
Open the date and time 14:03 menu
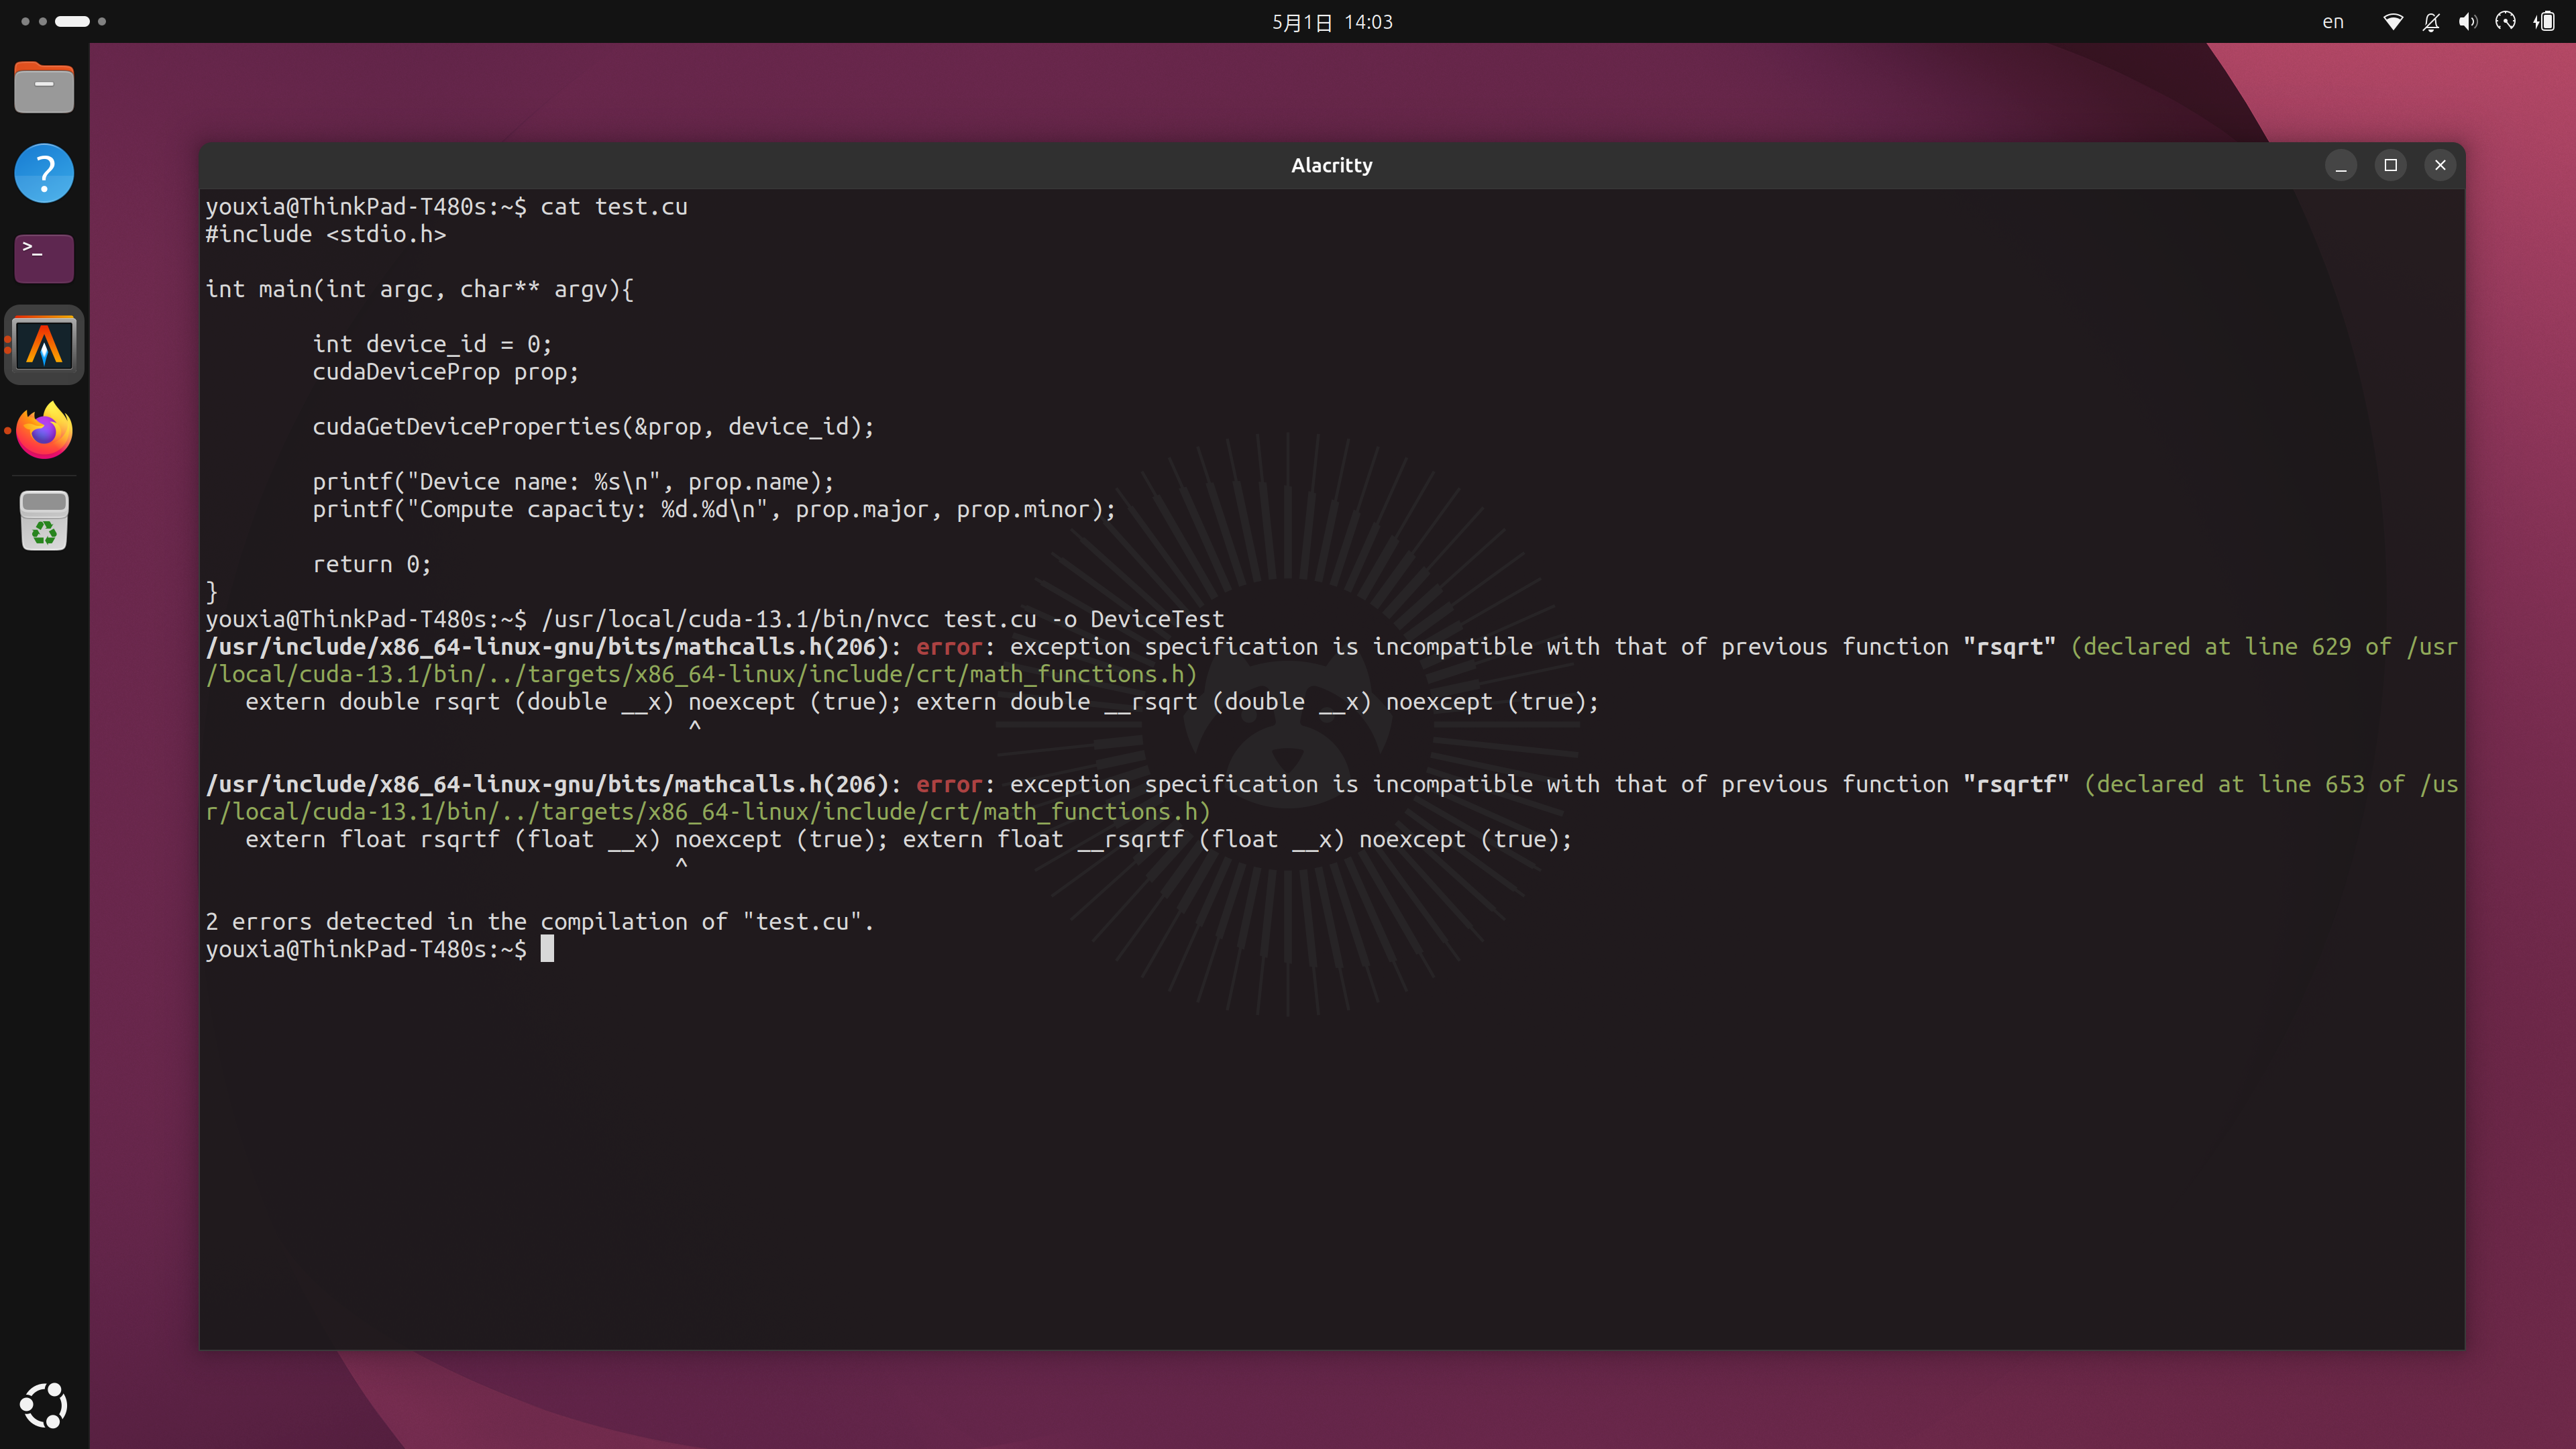coord(1332,22)
